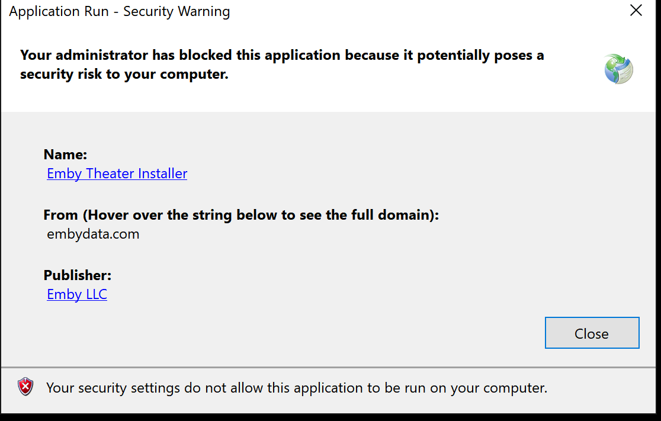Open the Emby LLC publisher link
This screenshot has height=421, width=661.
pyautogui.click(x=77, y=294)
